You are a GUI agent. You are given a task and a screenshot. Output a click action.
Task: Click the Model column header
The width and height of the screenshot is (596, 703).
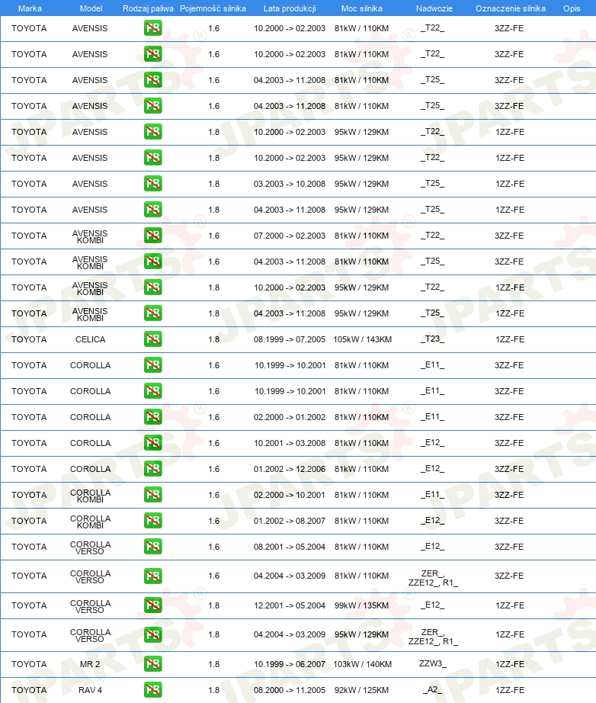91,8
